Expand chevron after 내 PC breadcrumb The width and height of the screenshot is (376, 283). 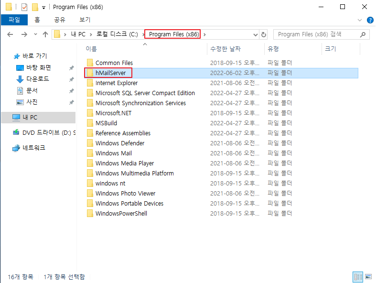point(91,34)
